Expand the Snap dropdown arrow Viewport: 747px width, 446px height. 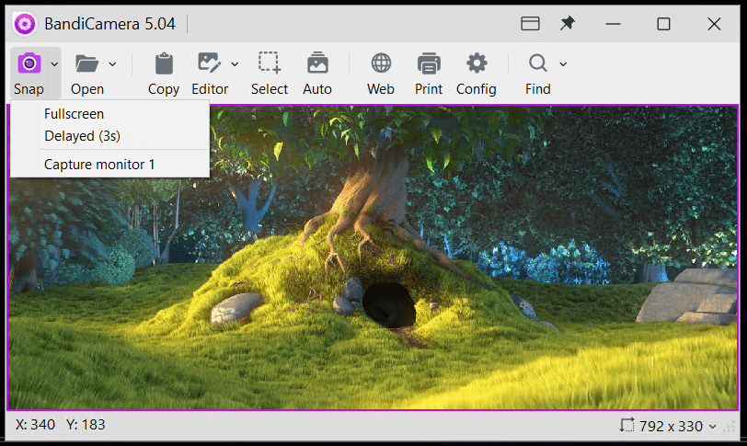(54, 64)
